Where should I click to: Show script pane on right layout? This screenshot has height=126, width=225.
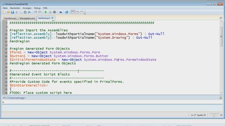coord(77,12)
